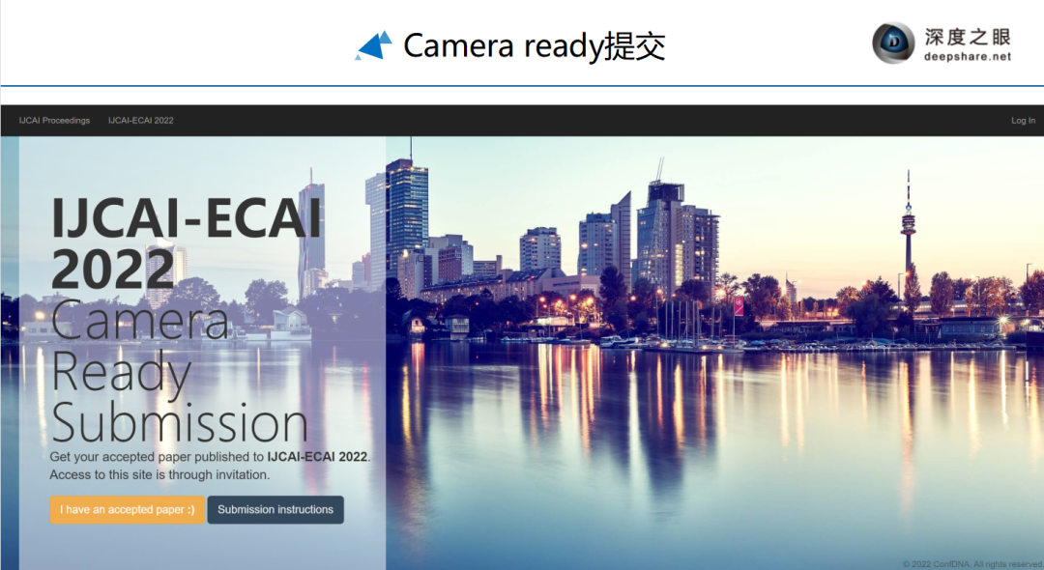Click the bold 'IJCAI-ECAI 2022' text in the description
Image resolution: width=1044 pixels, height=570 pixels.
point(318,457)
